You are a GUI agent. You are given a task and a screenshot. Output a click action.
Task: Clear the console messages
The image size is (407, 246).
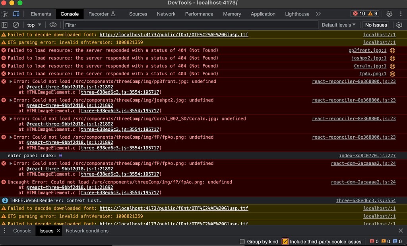(16, 25)
